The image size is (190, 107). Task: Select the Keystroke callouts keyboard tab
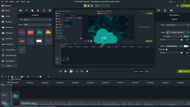click(x=50, y=10)
